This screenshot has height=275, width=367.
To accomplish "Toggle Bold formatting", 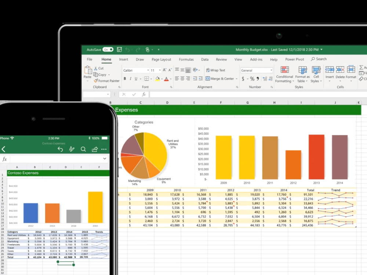I will point(125,79).
